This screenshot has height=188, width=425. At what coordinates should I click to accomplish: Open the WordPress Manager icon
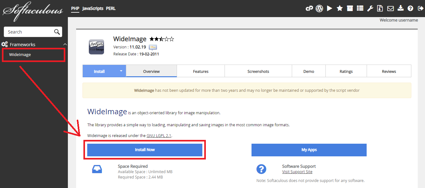click(x=319, y=8)
